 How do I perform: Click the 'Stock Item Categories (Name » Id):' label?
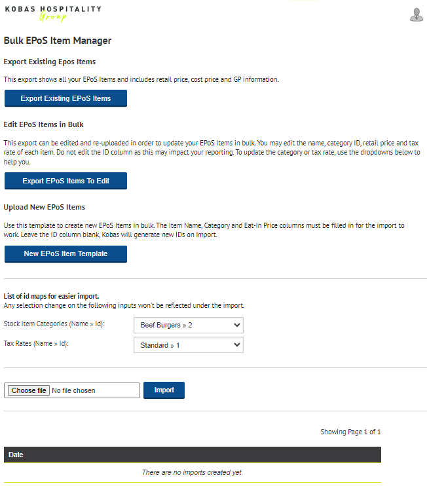[54, 324]
